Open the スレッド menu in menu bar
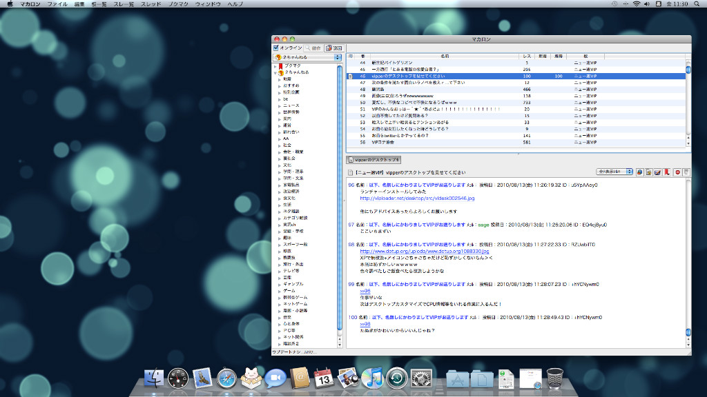Viewport: 707px width, 397px height. point(149,4)
